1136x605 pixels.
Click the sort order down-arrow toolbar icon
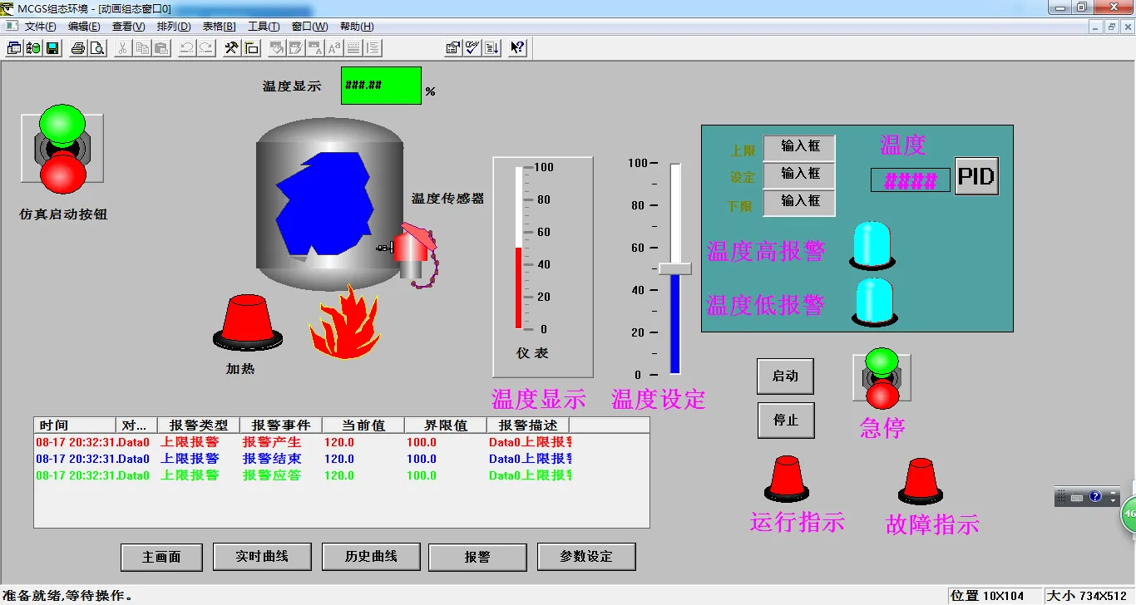[x=491, y=47]
